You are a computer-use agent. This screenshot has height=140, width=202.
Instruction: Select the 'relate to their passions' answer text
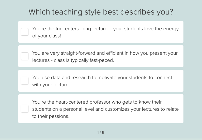pyautogui.click(x=105, y=109)
